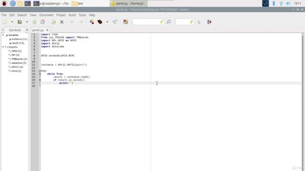
Task: Click the jump to line icon
Action: coord(199,22)
